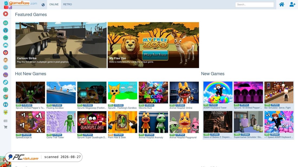Click the Paint Hide & Seek title link

(x=117, y=138)
